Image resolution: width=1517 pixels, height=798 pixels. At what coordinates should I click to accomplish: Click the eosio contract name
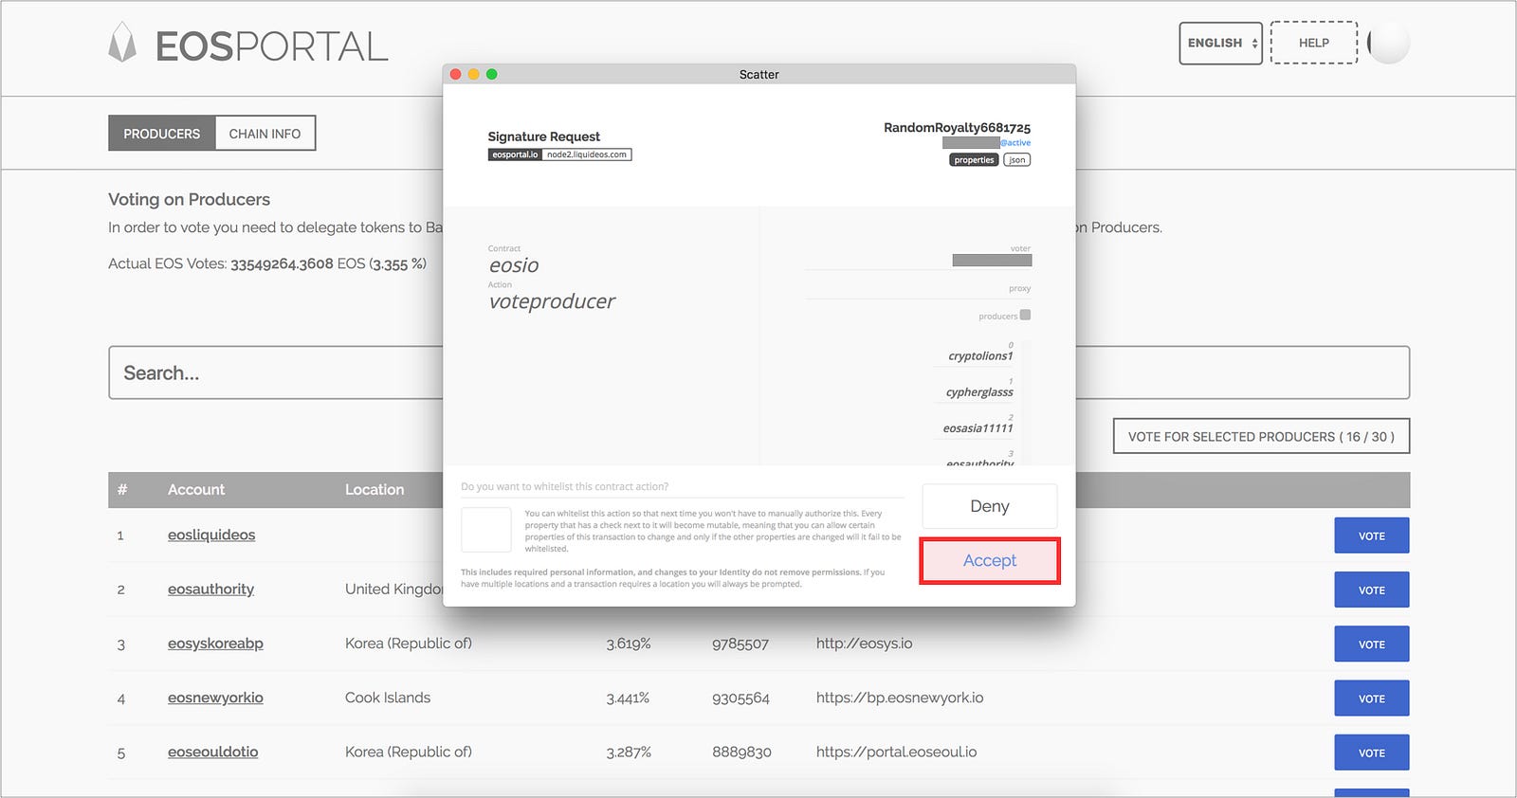pyautogui.click(x=514, y=265)
